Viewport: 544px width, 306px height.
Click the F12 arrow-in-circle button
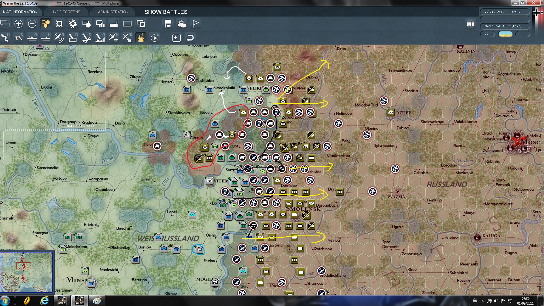(155, 38)
